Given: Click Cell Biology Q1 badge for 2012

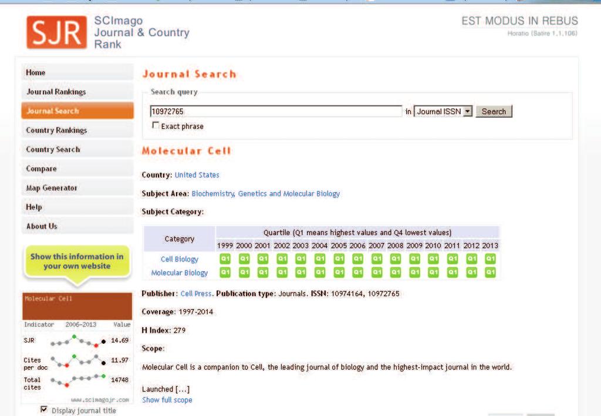Looking at the screenshot, I should click(x=471, y=259).
